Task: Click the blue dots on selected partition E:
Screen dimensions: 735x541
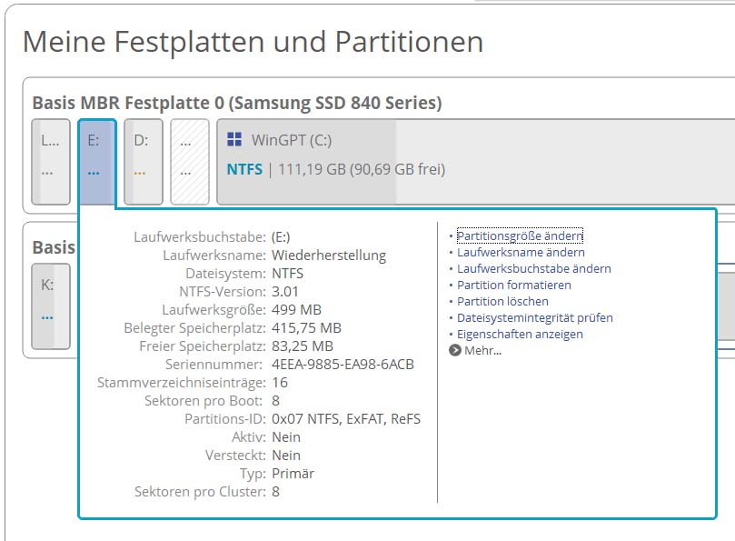Action: [x=94, y=170]
